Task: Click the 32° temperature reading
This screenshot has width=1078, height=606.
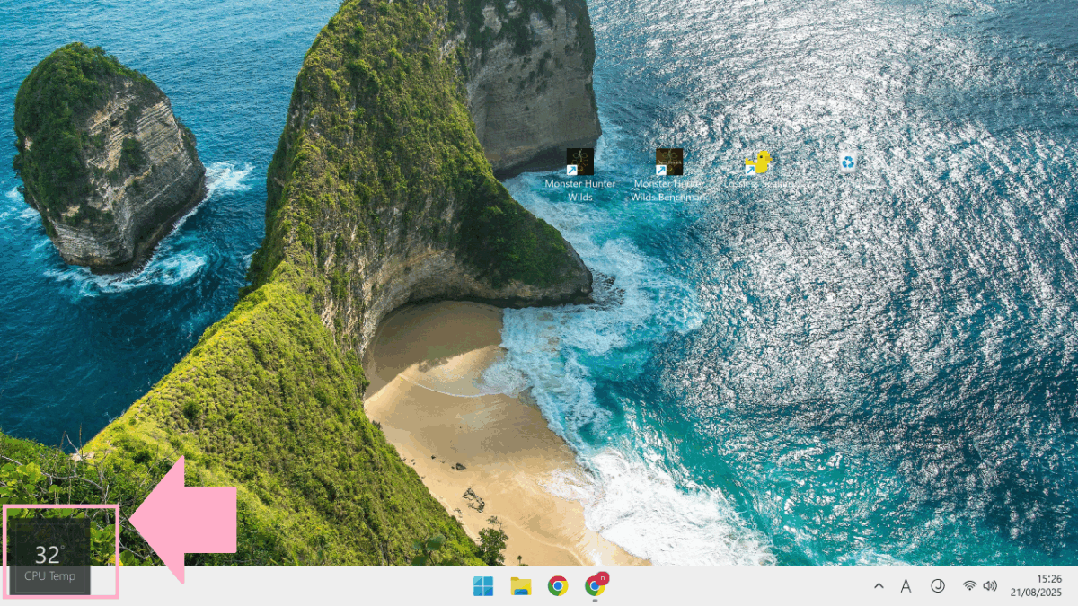Action: pyautogui.click(x=47, y=555)
